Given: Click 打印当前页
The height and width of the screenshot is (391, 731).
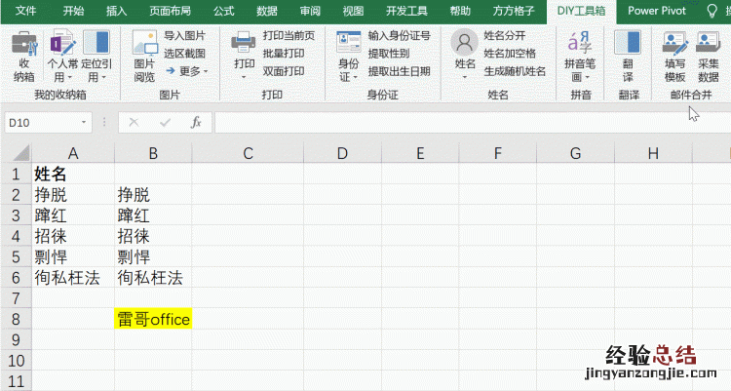Looking at the screenshot, I should pyautogui.click(x=289, y=35).
